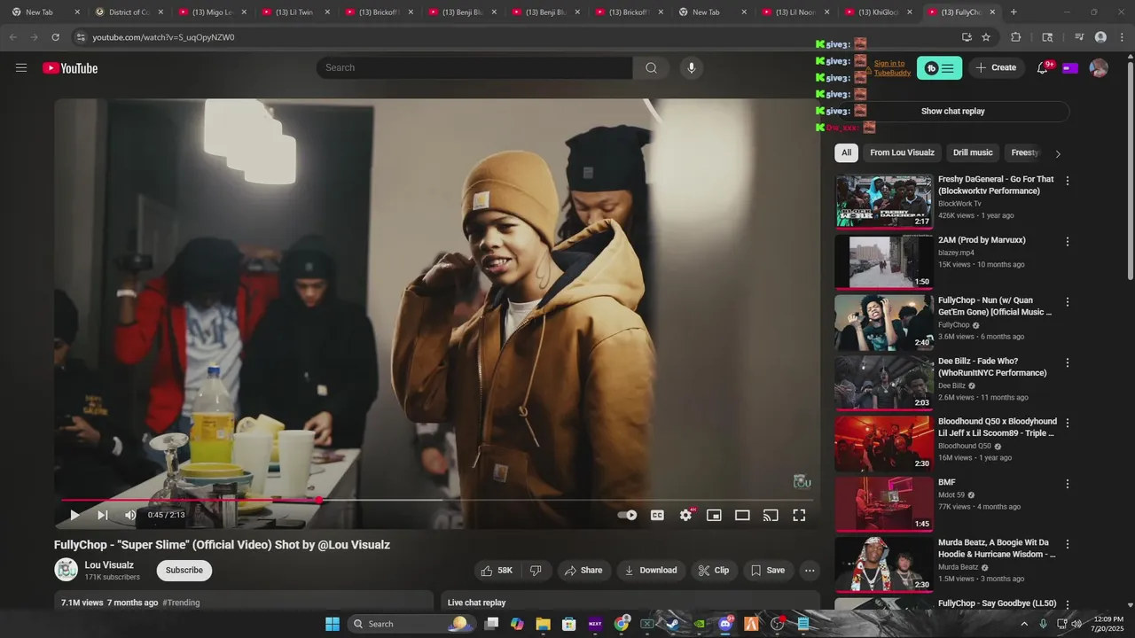Share the Super Slime video

click(583, 571)
